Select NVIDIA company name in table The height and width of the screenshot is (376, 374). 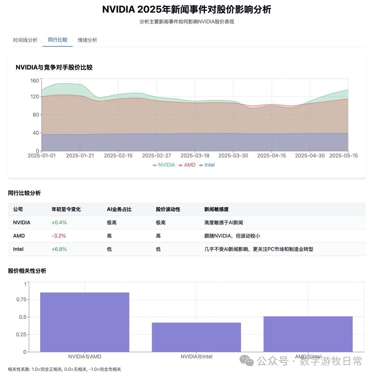point(21,222)
